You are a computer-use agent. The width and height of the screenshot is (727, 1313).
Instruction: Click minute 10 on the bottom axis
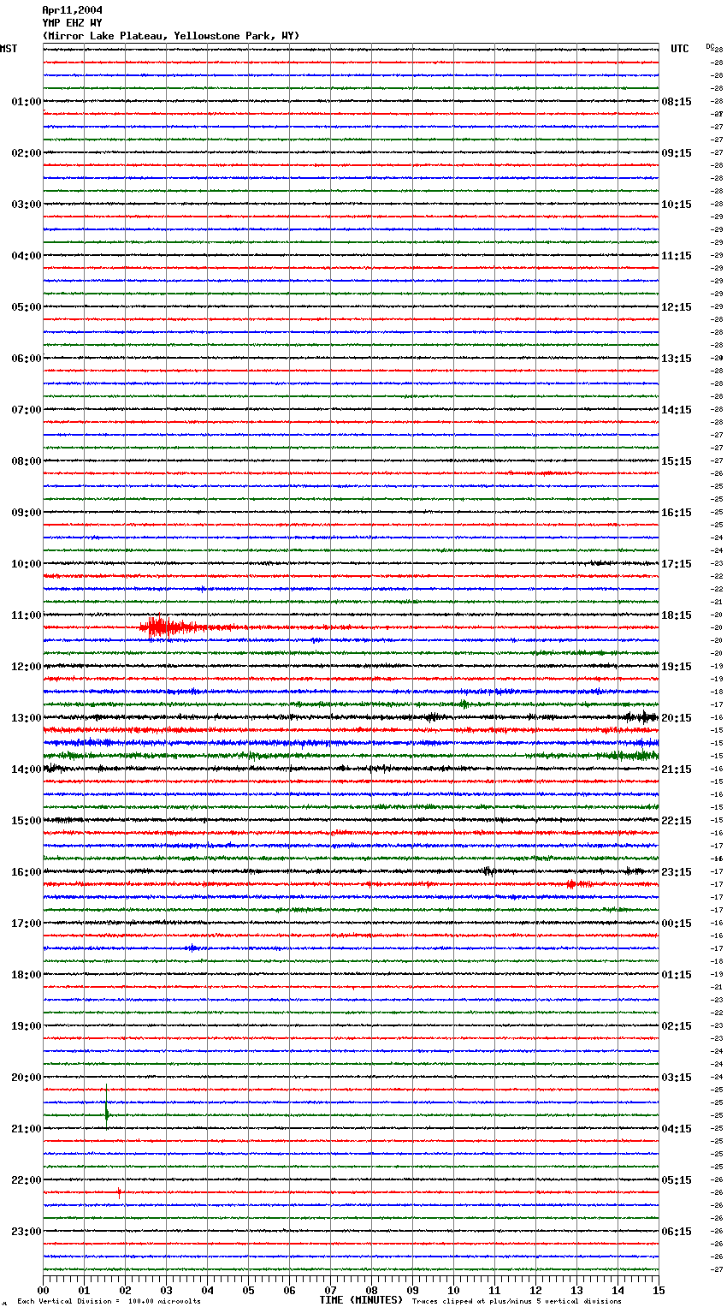453,1290
